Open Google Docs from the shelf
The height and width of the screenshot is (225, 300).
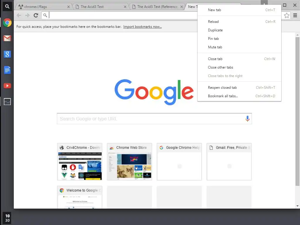point(7,70)
